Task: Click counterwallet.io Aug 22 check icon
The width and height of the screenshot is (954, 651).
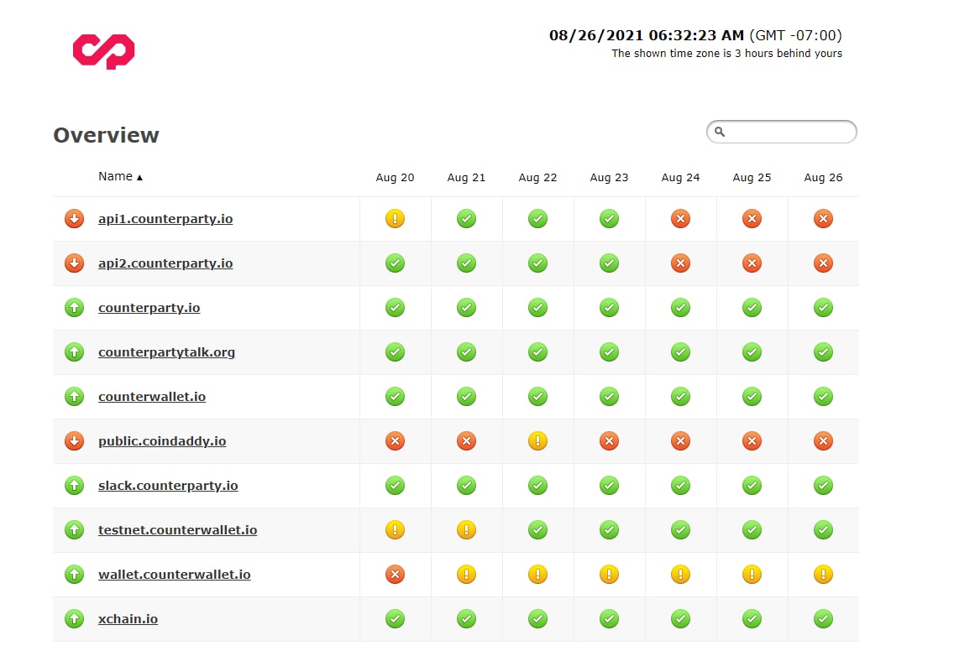Action: 537,396
